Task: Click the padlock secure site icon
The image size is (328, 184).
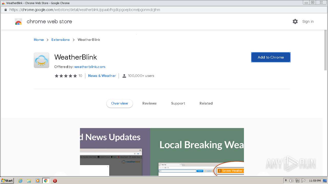Action: pos(6,10)
